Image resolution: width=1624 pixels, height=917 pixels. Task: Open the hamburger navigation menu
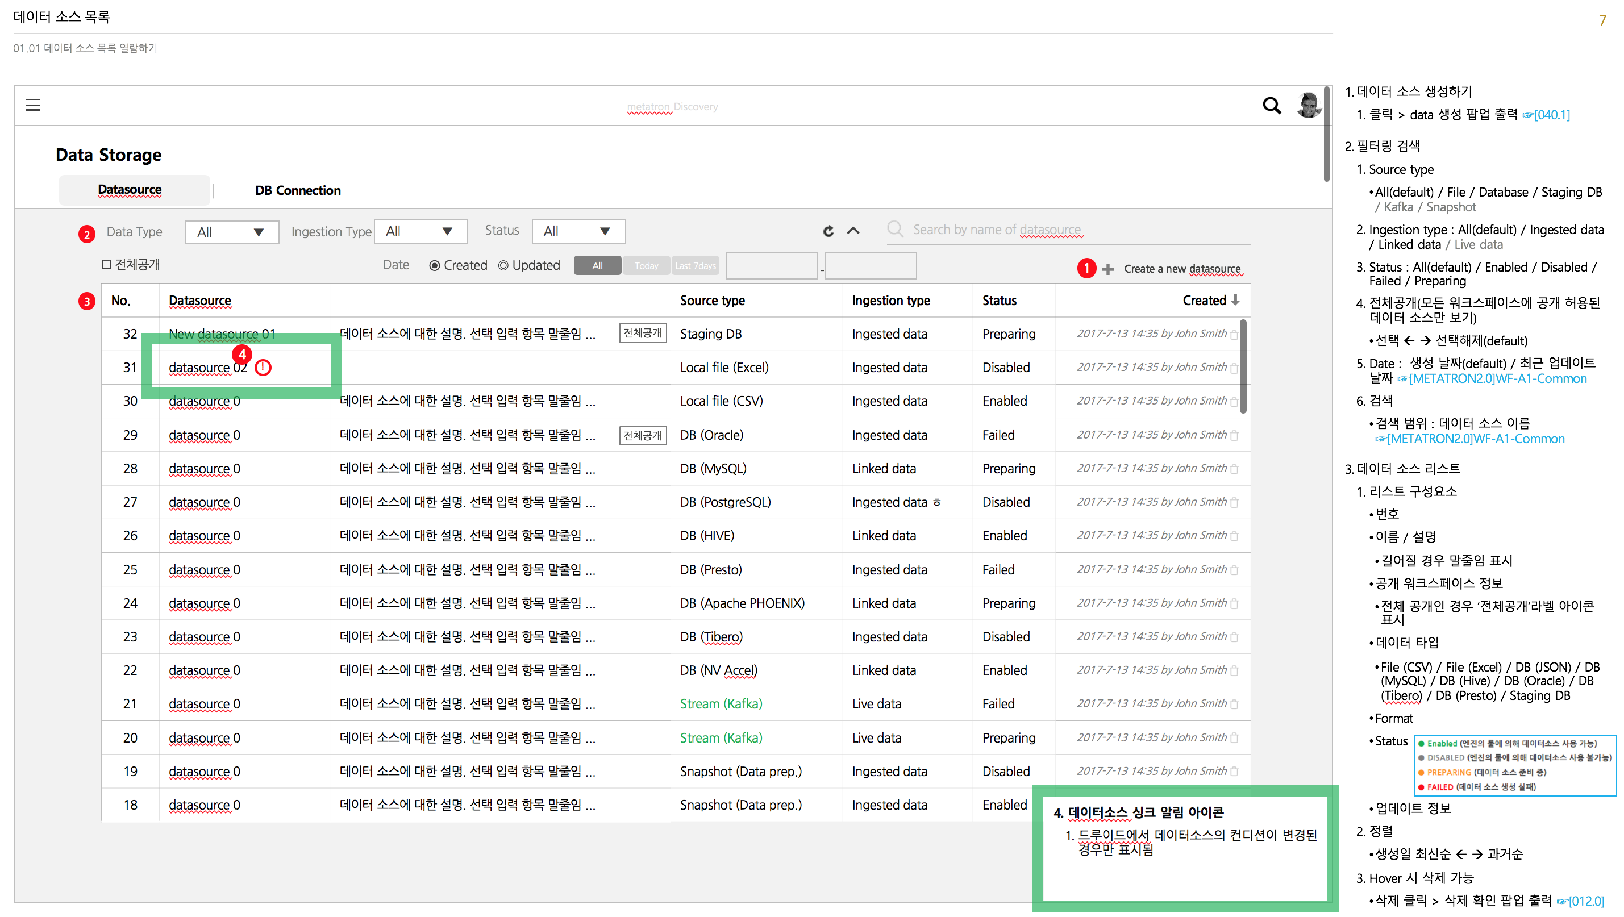(33, 105)
